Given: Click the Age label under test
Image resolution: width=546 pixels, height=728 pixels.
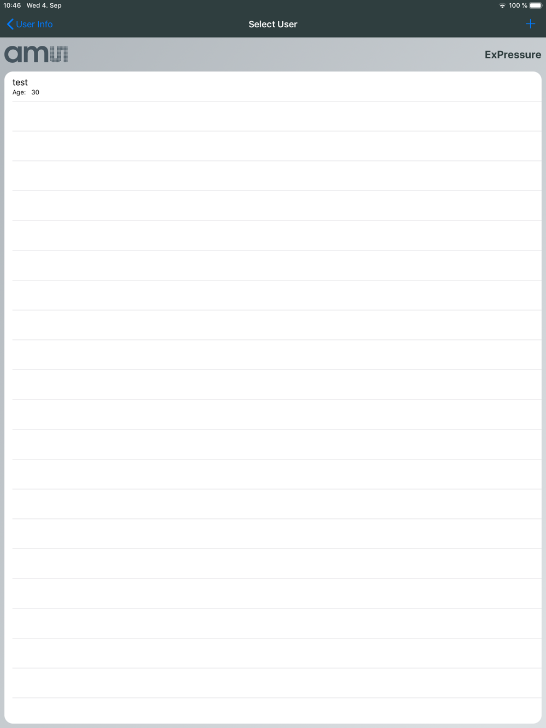Looking at the screenshot, I should click(x=19, y=92).
